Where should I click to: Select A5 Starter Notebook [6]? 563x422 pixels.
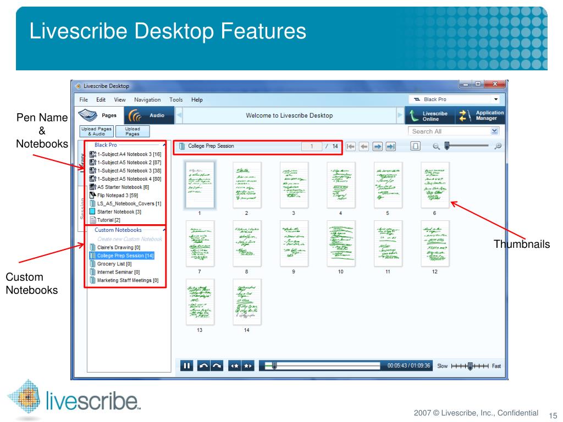119,187
